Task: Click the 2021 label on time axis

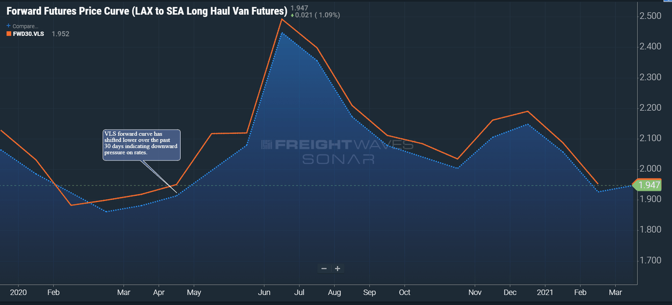Action: click(545, 292)
